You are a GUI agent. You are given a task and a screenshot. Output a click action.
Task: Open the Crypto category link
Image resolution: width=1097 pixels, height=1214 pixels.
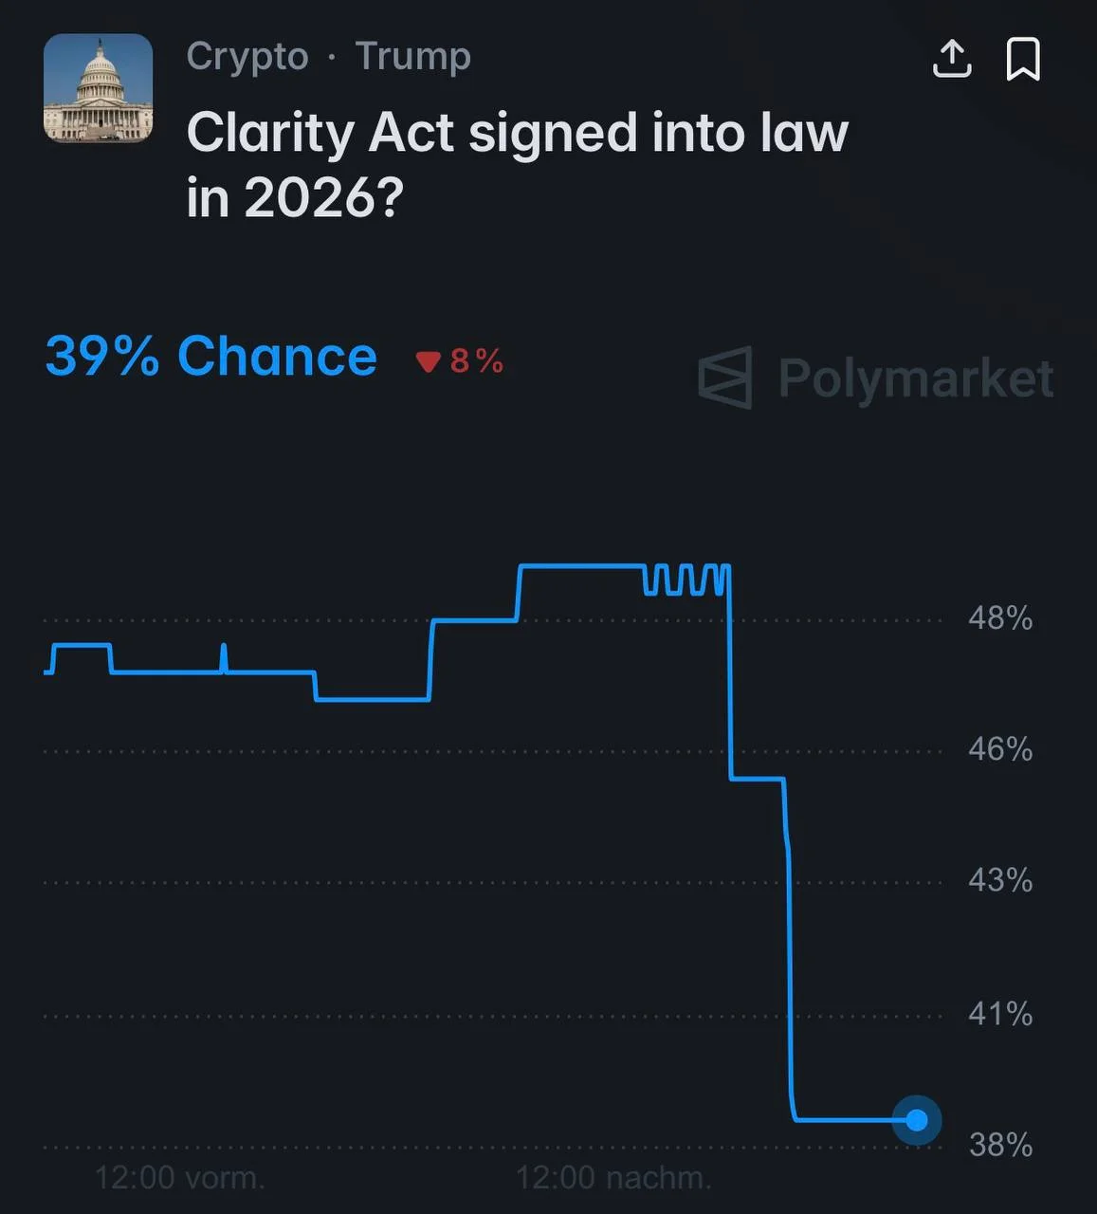pyautogui.click(x=247, y=56)
